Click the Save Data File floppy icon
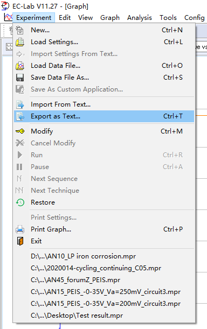 coord(20,78)
